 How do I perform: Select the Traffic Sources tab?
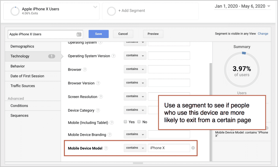point(33,86)
